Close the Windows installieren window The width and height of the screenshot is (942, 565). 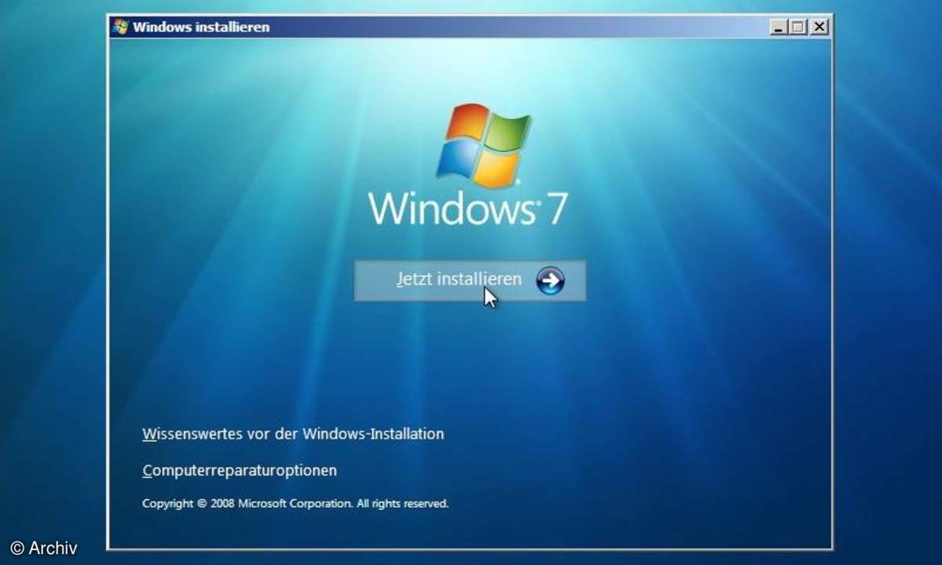[819, 27]
